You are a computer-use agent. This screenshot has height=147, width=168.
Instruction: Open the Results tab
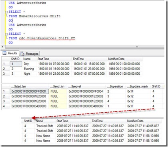(x=10, y=53)
